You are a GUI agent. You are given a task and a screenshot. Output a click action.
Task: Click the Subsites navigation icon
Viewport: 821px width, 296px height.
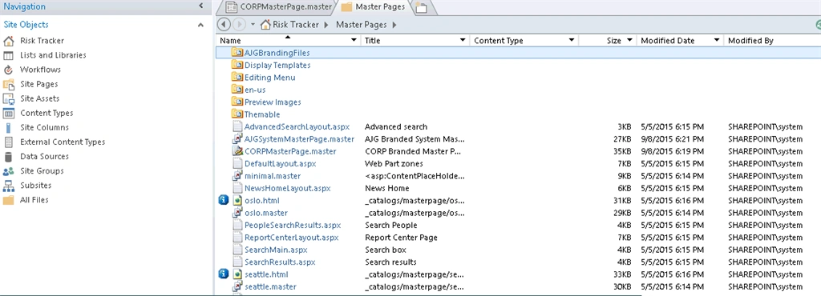(8, 186)
